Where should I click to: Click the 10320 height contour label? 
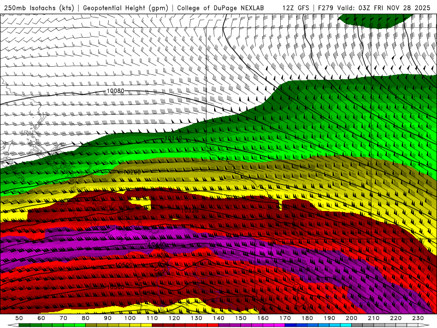(190, 210)
